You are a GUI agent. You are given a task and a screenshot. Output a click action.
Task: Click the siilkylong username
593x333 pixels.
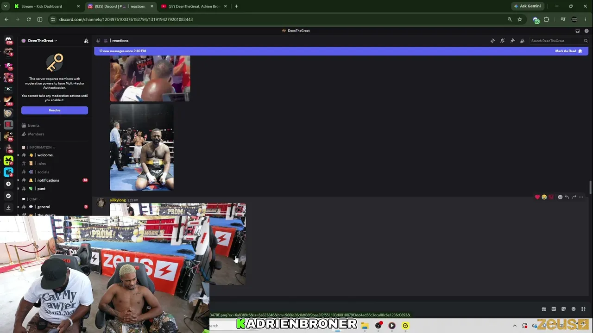[x=118, y=200]
